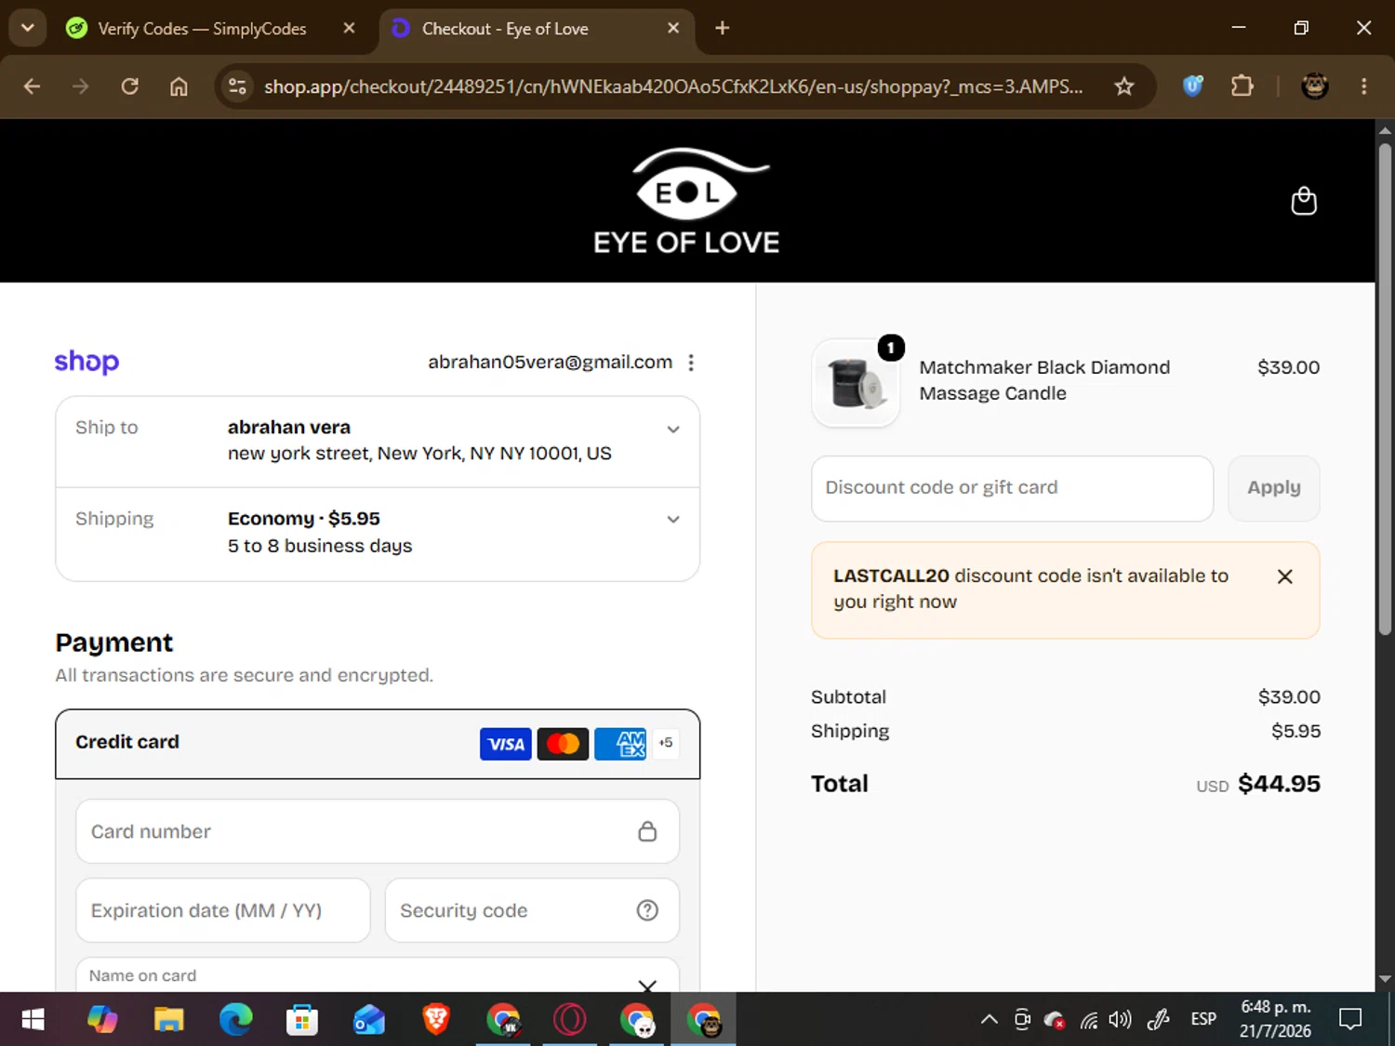The height and width of the screenshot is (1046, 1395).
Task: Close the Verify Codes SimplyCodes tab
Action: click(349, 28)
